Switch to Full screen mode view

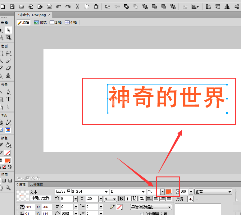[10, 181]
